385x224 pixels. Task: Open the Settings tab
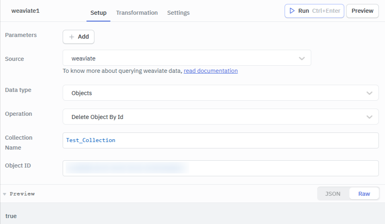(178, 13)
